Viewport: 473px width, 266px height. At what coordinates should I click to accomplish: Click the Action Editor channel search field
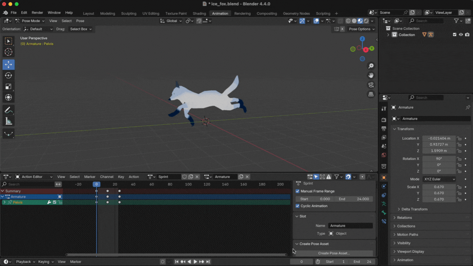coord(28,184)
